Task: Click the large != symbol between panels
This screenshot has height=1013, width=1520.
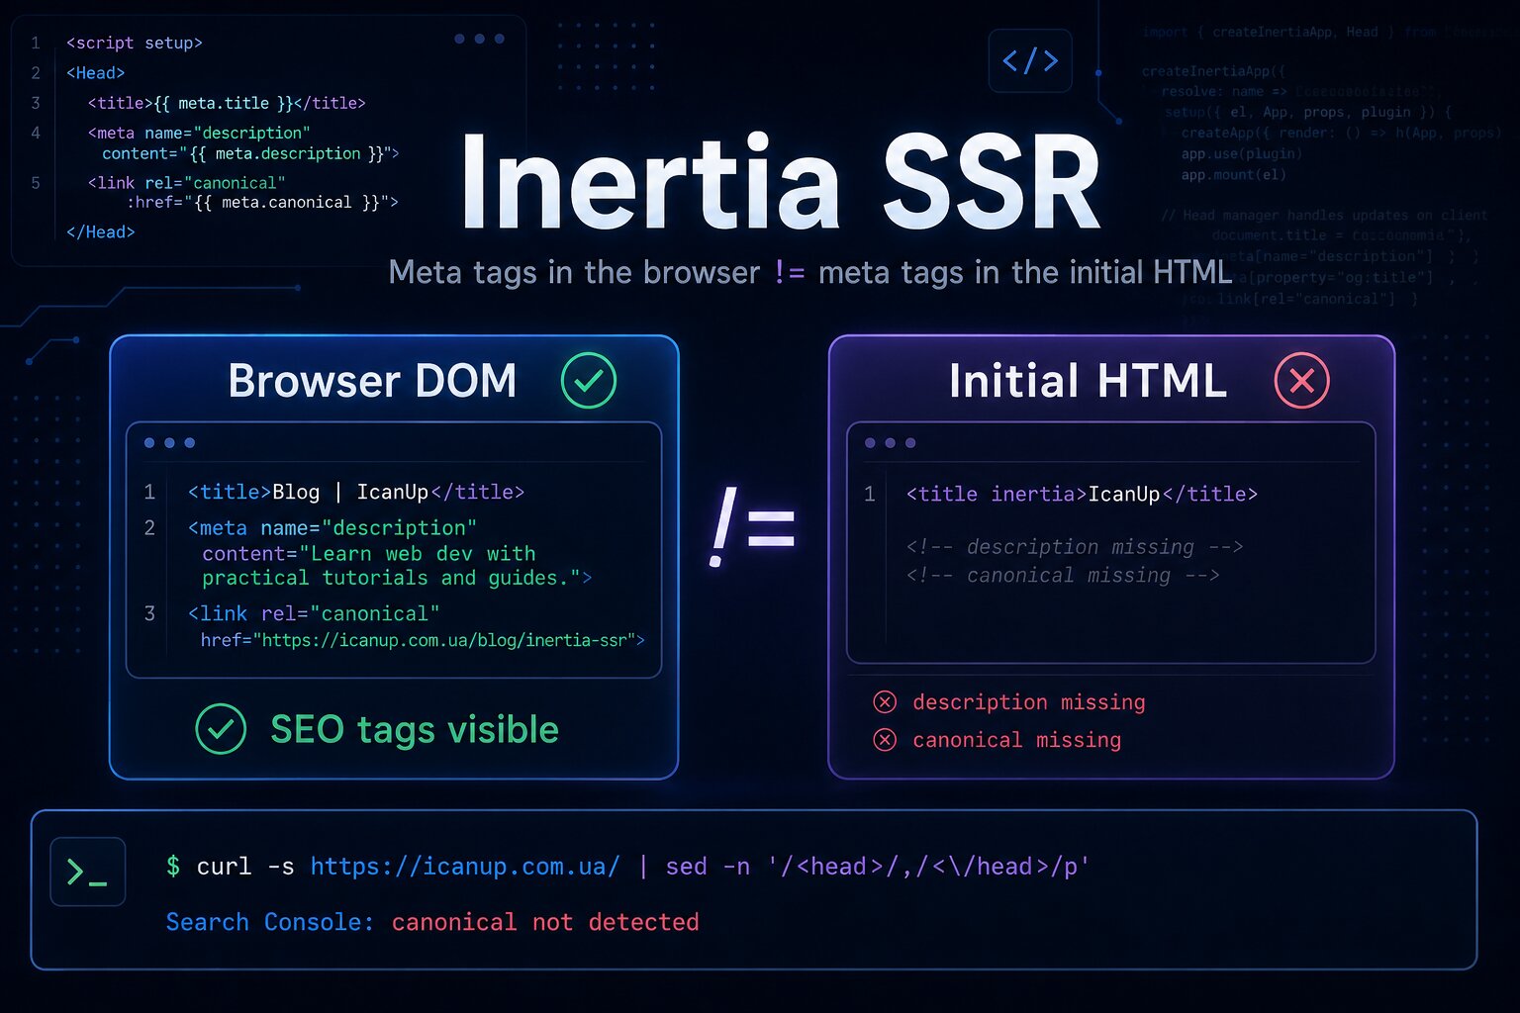Action: click(752, 526)
